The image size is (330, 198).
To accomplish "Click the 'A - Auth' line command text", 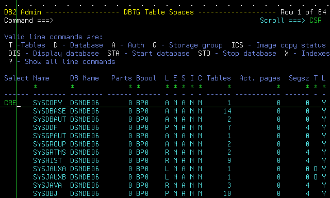I will point(128,45).
